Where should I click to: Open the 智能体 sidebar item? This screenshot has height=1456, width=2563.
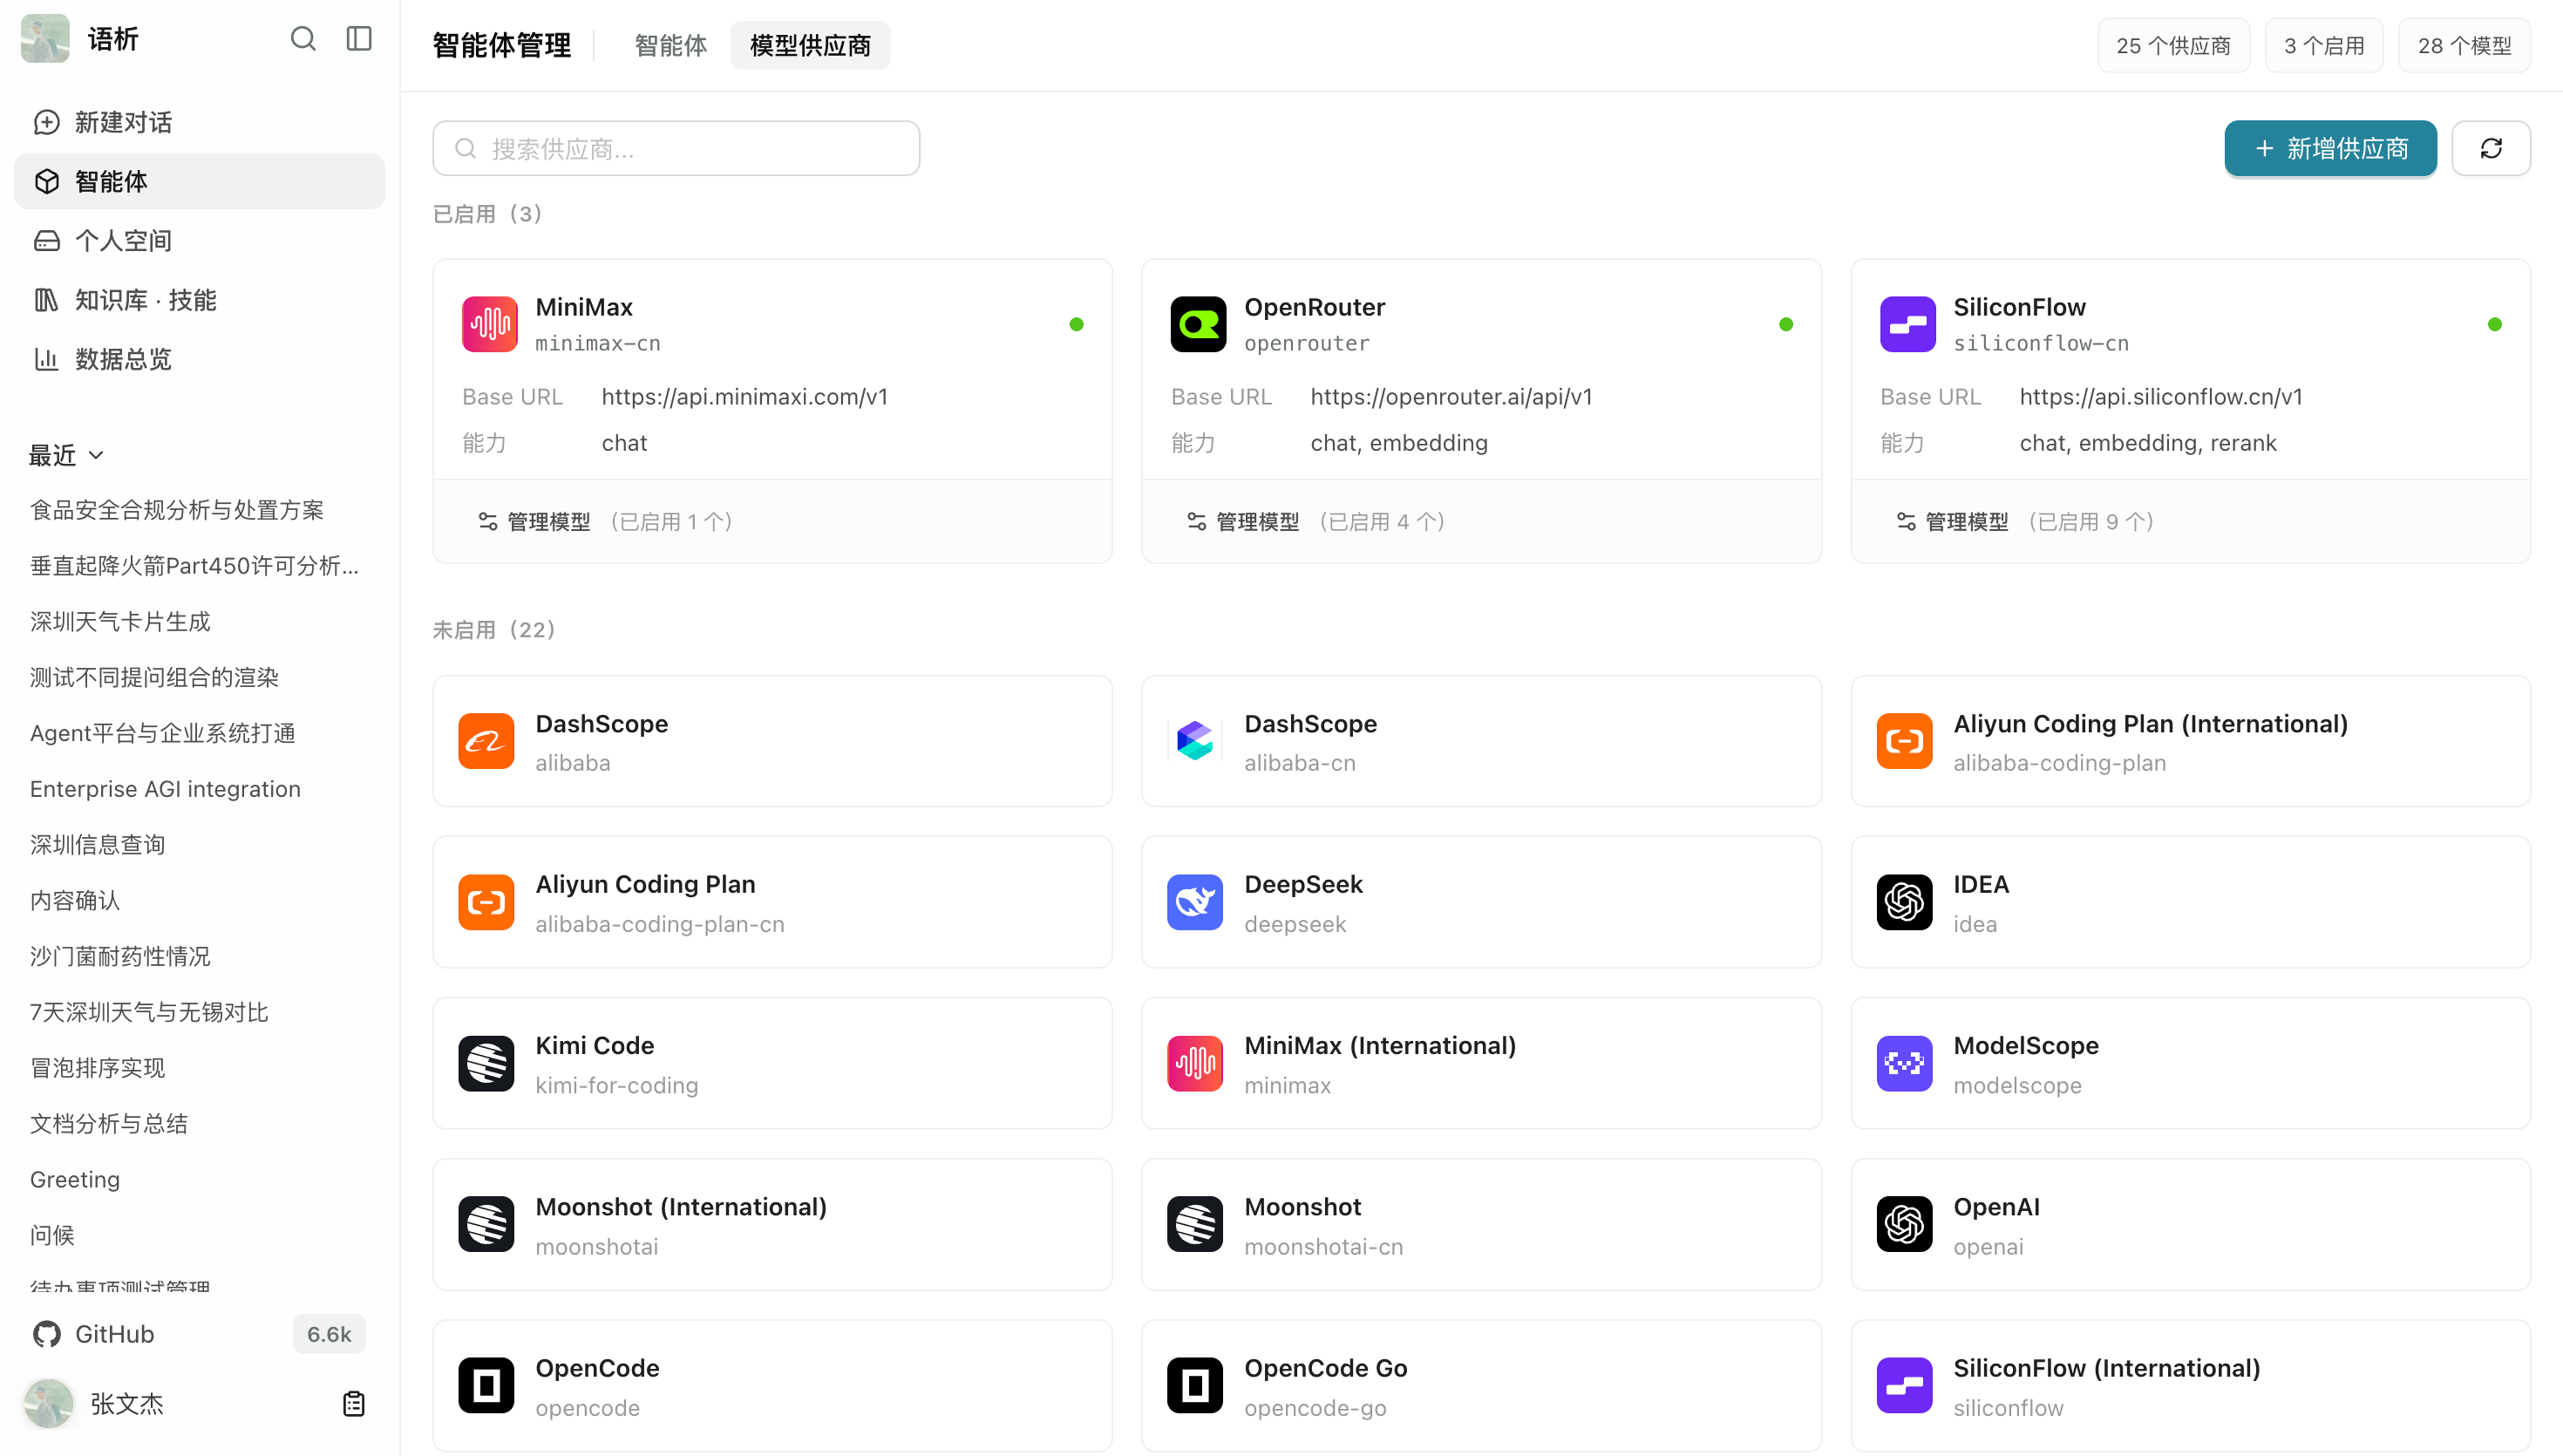(x=199, y=181)
